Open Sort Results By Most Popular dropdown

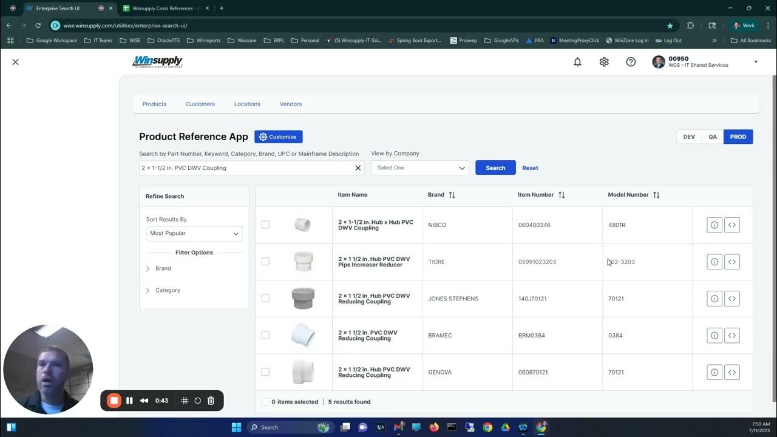194,234
